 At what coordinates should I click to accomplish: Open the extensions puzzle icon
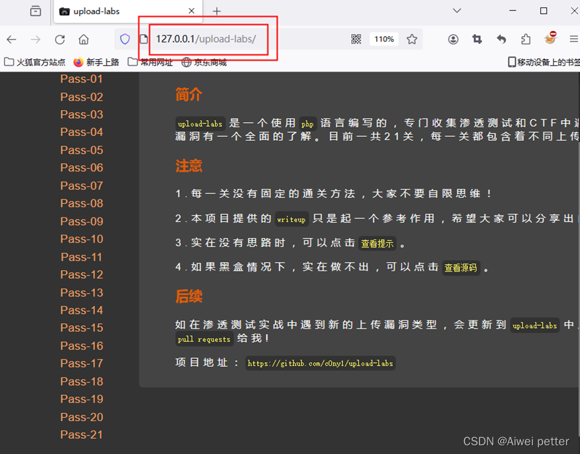[x=526, y=39]
